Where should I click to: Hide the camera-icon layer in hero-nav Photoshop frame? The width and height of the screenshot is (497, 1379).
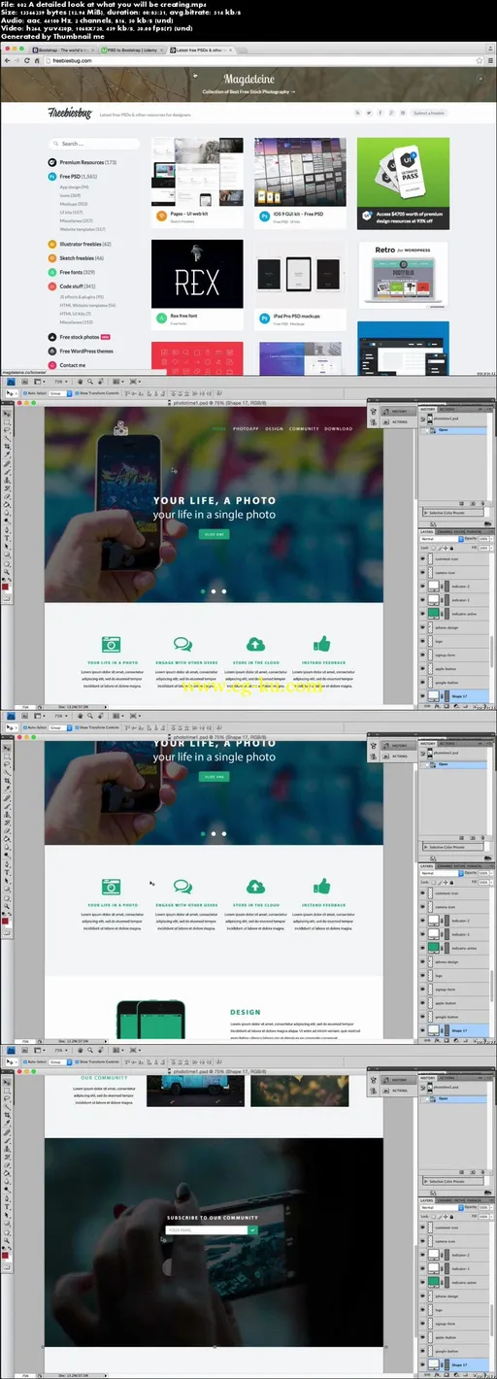[423, 574]
